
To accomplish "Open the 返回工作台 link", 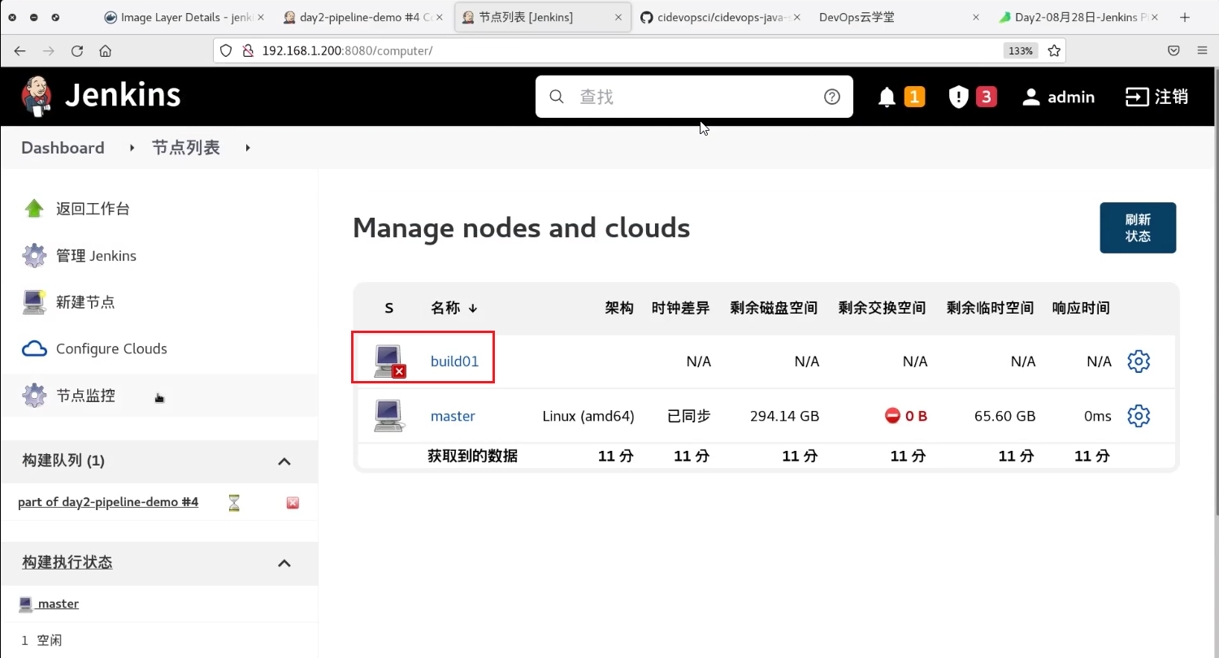I will pyautogui.click(x=93, y=209).
